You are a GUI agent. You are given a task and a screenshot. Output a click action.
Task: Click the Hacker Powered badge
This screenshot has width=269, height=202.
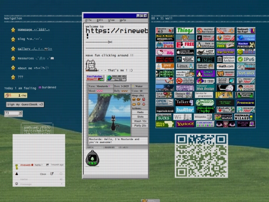click(x=246, y=45)
